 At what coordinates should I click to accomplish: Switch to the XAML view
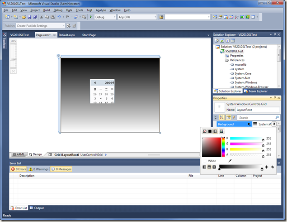coord(19,154)
